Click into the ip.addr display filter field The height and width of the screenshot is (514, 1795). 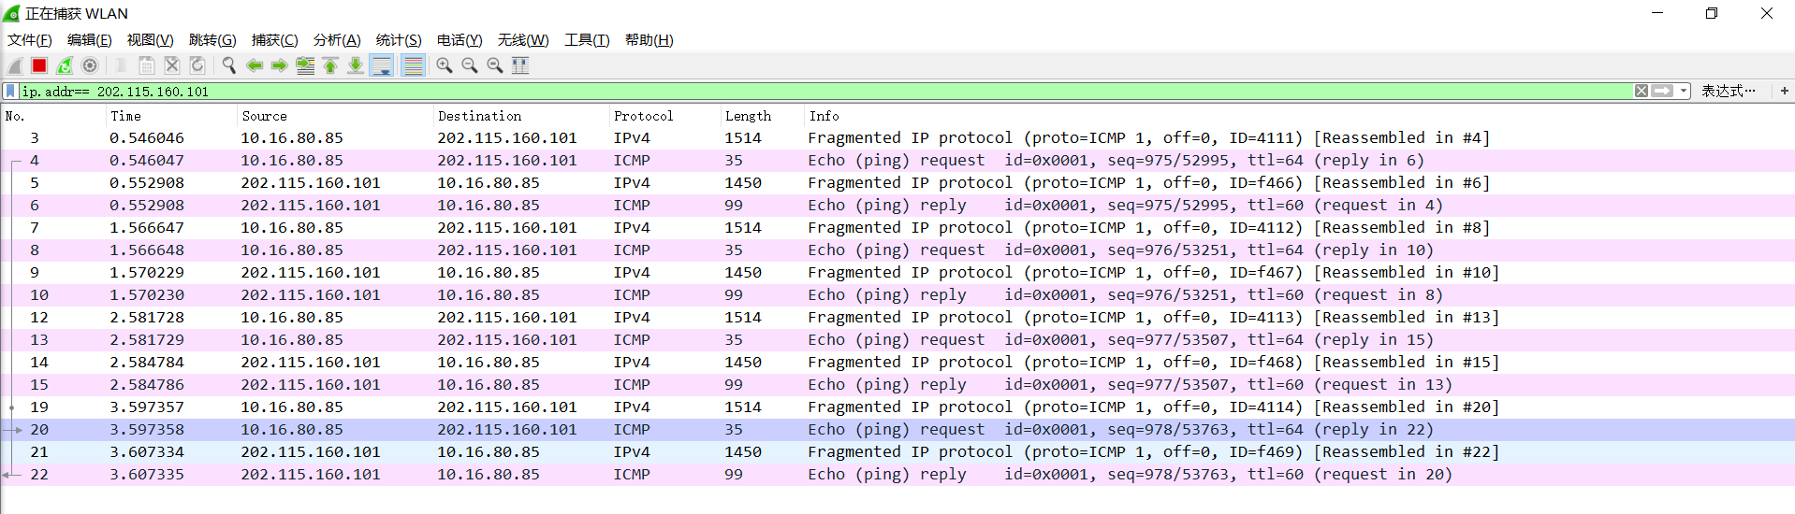(749, 91)
